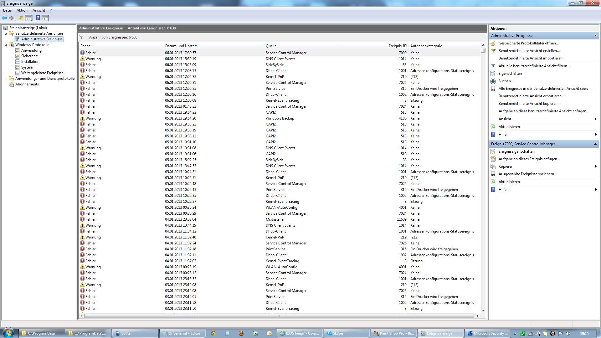Click Eigenschaften in the actions pane
Image resolution: width=601 pixels, height=338 pixels.
pyautogui.click(x=510, y=74)
